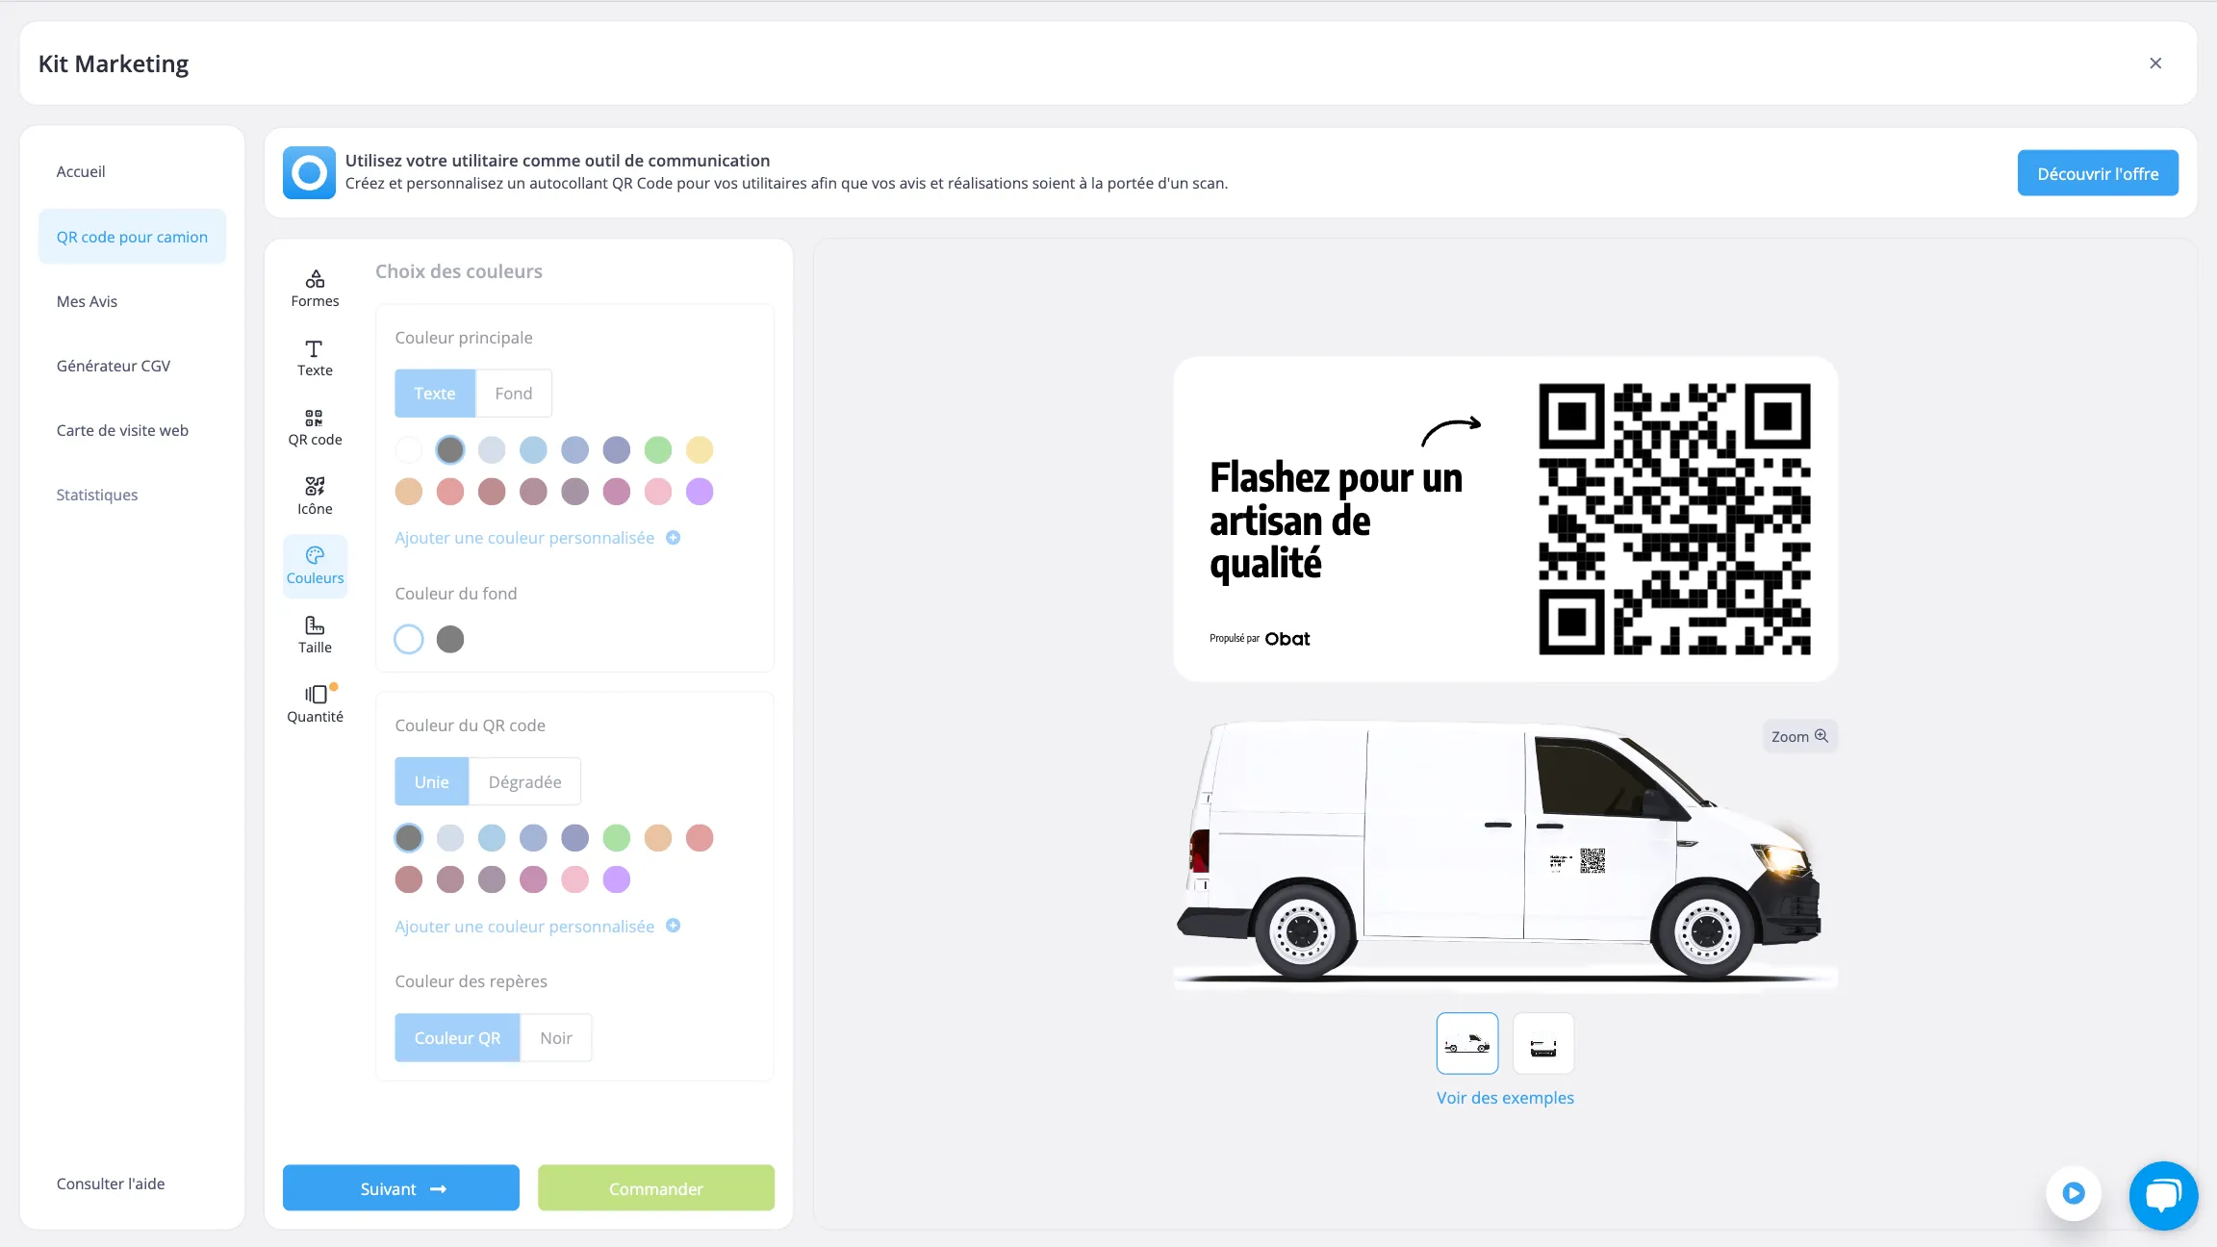Click plus icon beside QR custom color link
The image size is (2217, 1247).
(x=674, y=926)
